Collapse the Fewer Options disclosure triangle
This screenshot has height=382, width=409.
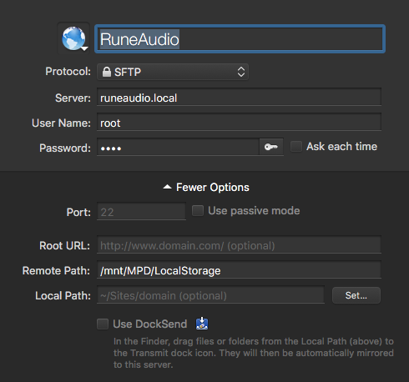167,187
